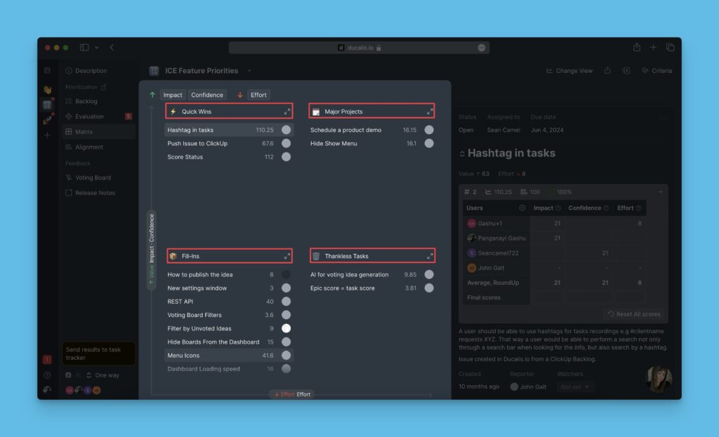The image size is (719, 437).
Task: Toggle the circle beside Hashtag in tasks
Action: [286, 130]
